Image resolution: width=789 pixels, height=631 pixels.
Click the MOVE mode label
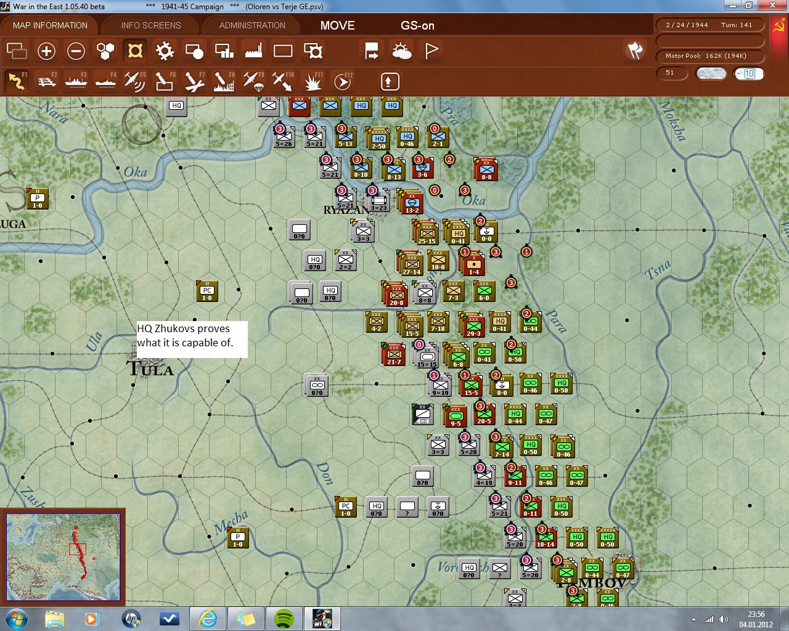point(338,25)
